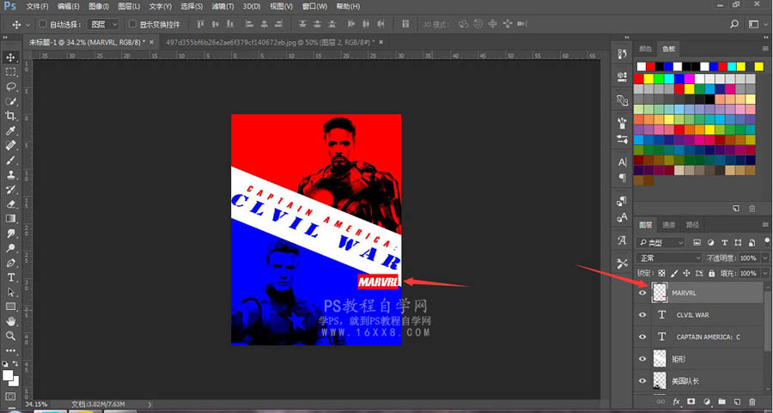Switch to the 颜色 panel tab
The image size is (773, 413).
click(645, 49)
